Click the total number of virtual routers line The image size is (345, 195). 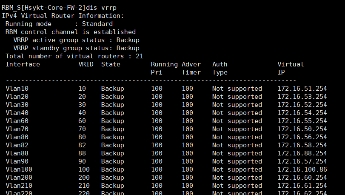(x=74, y=56)
